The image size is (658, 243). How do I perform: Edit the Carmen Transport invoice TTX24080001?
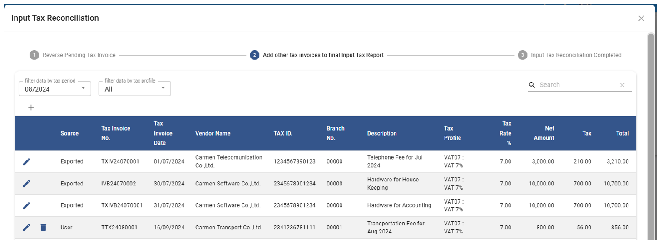[26, 228]
